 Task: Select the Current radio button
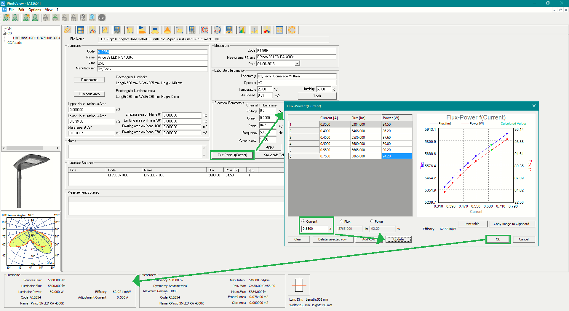[x=303, y=221]
